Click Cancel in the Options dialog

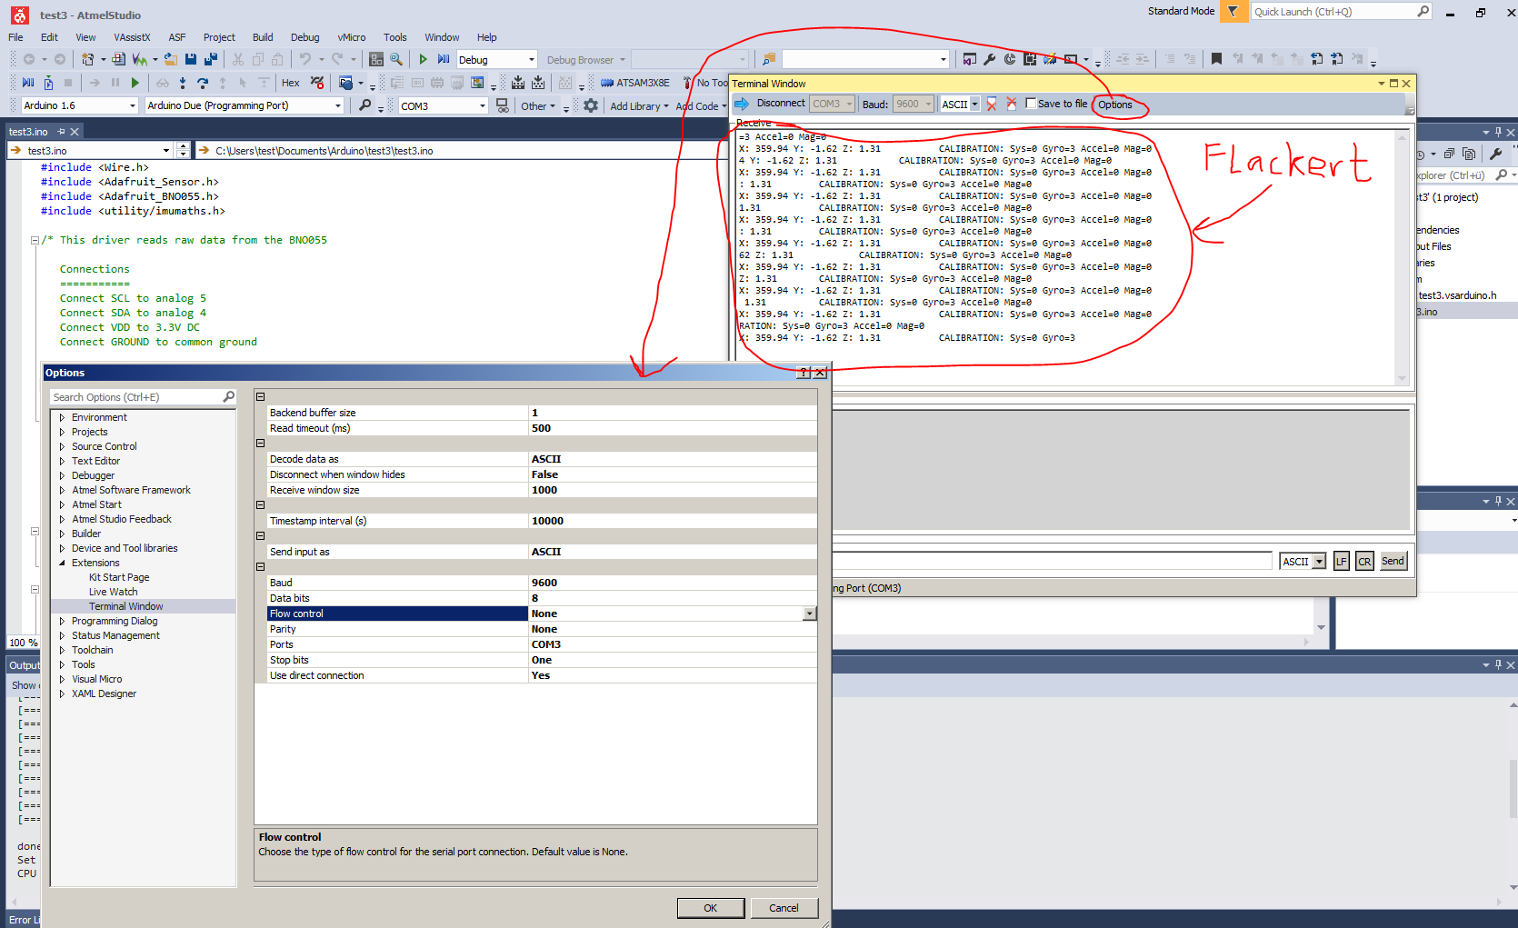(x=784, y=908)
